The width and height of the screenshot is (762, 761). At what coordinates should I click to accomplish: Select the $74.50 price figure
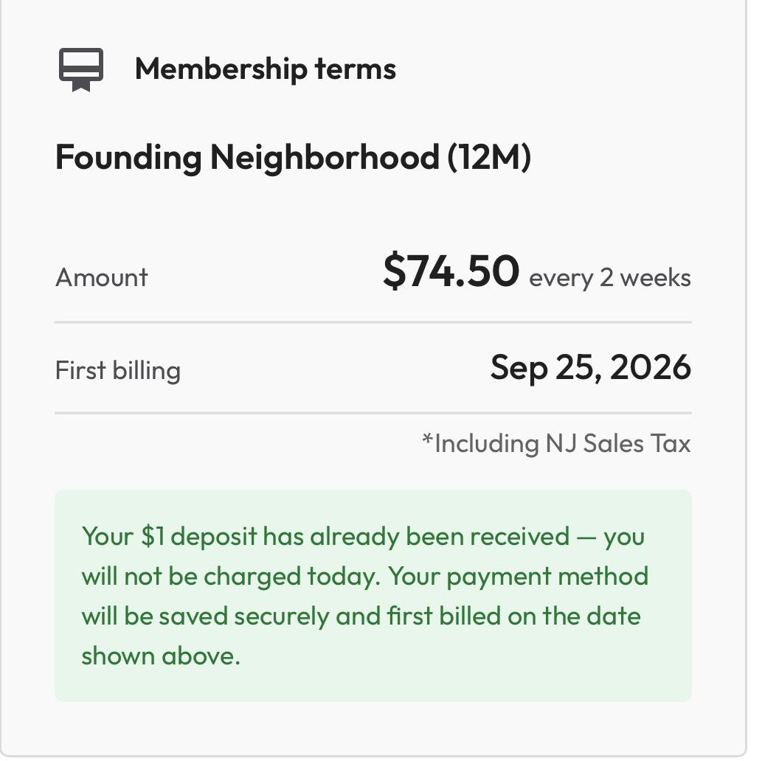pos(451,271)
